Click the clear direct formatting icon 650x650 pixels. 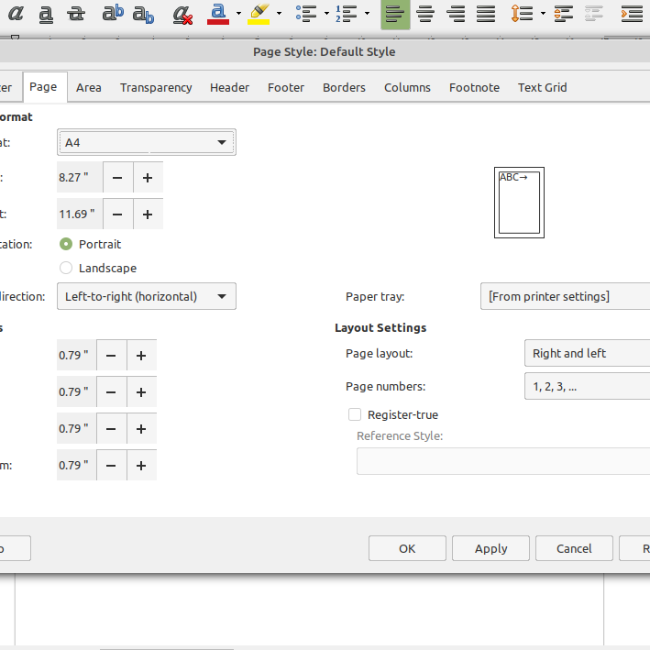click(x=182, y=14)
